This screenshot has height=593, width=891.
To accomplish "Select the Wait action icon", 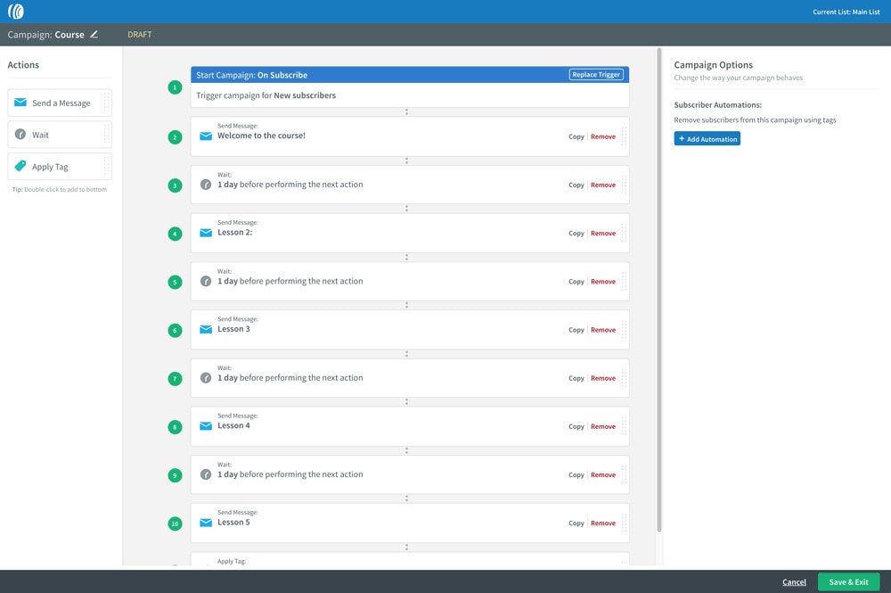I will point(20,134).
